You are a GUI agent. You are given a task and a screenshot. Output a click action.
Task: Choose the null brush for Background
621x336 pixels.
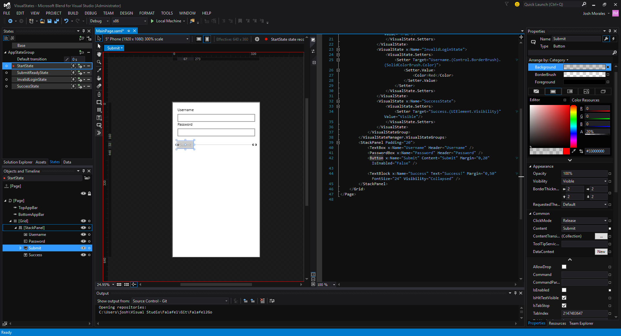pos(536,91)
